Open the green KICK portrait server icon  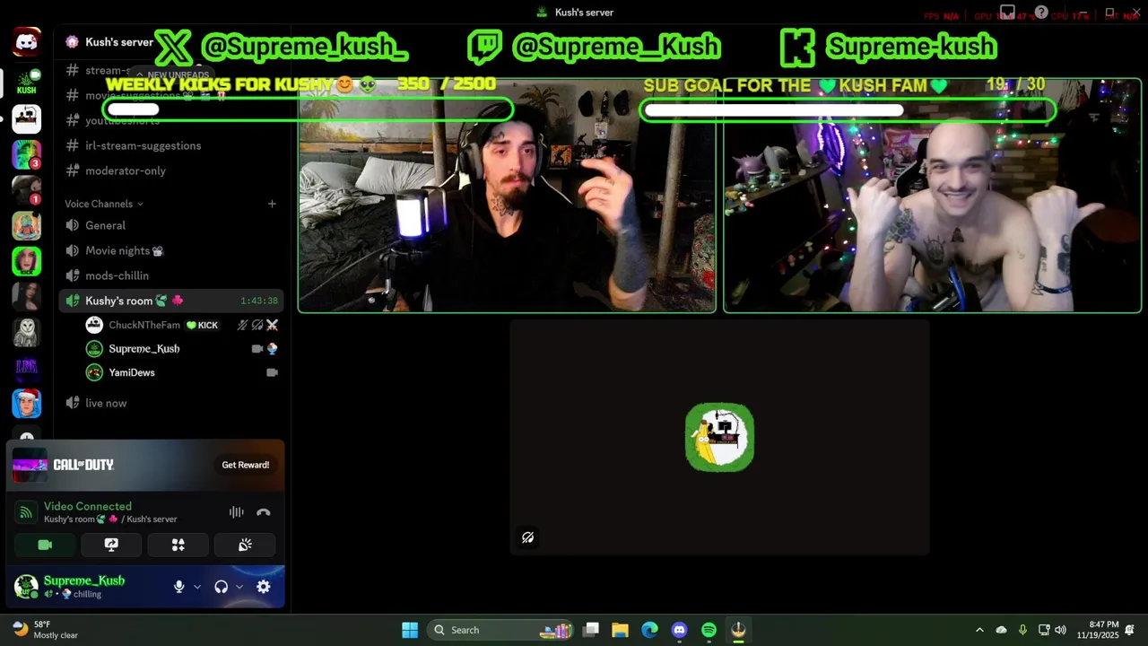(26, 261)
